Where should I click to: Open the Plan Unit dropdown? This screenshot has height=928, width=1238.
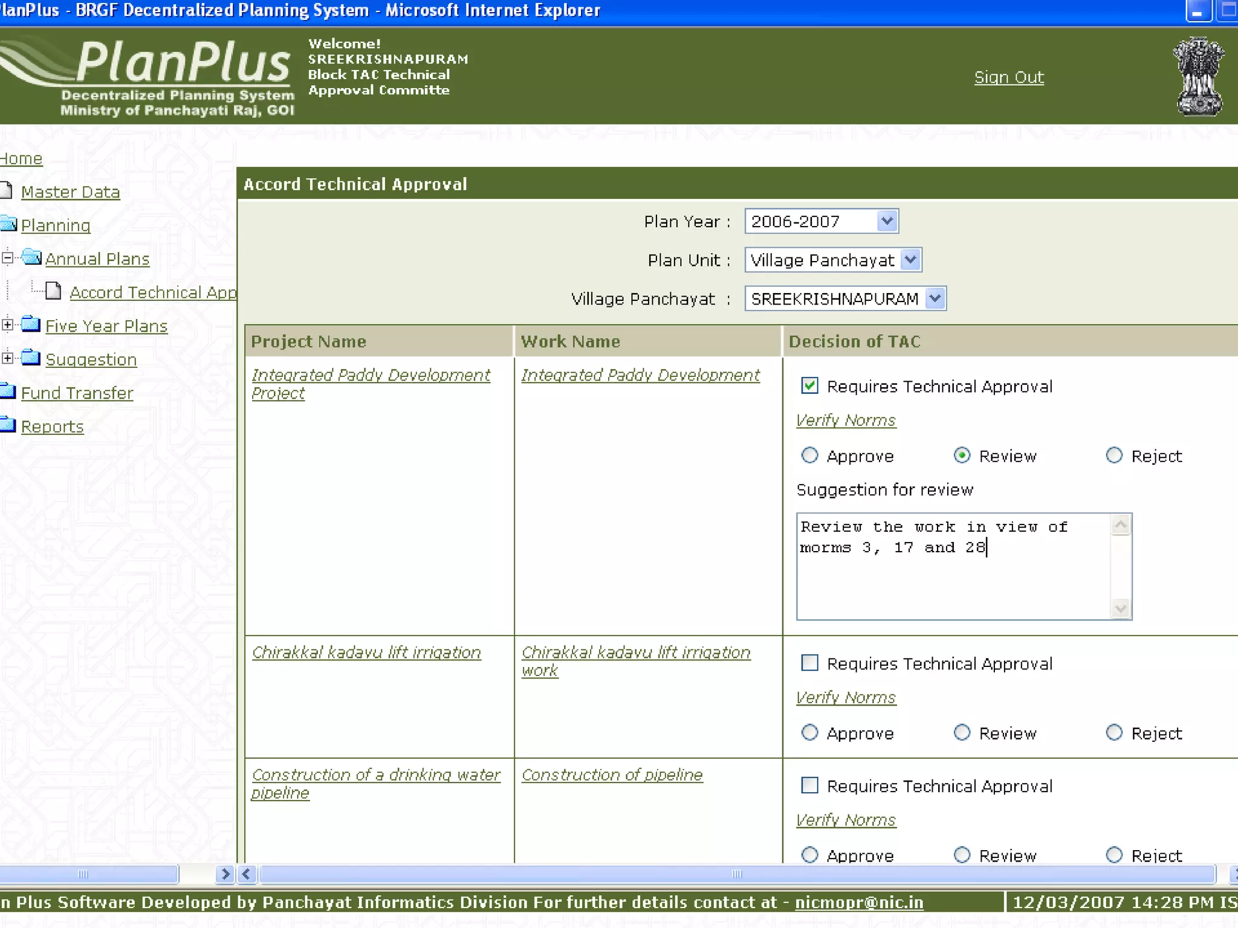[910, 260]
